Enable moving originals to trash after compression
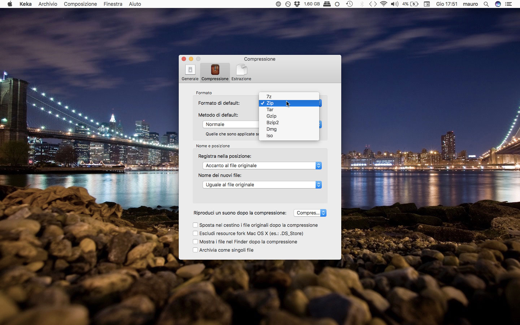The width and height of the screenshot is (520, 325). click(195, 225)
